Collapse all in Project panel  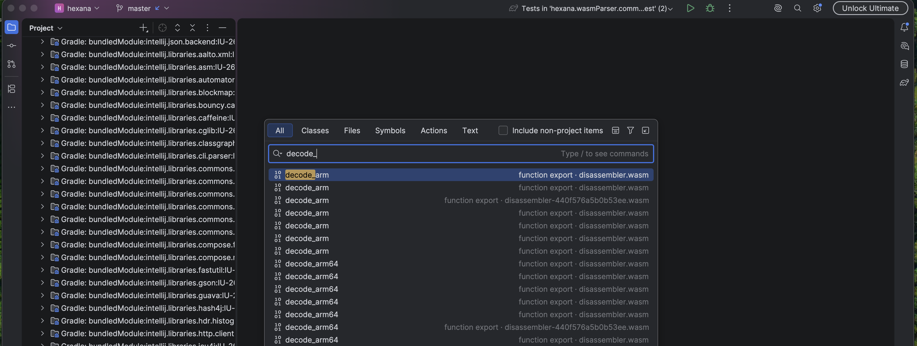[x=192, y=28]
